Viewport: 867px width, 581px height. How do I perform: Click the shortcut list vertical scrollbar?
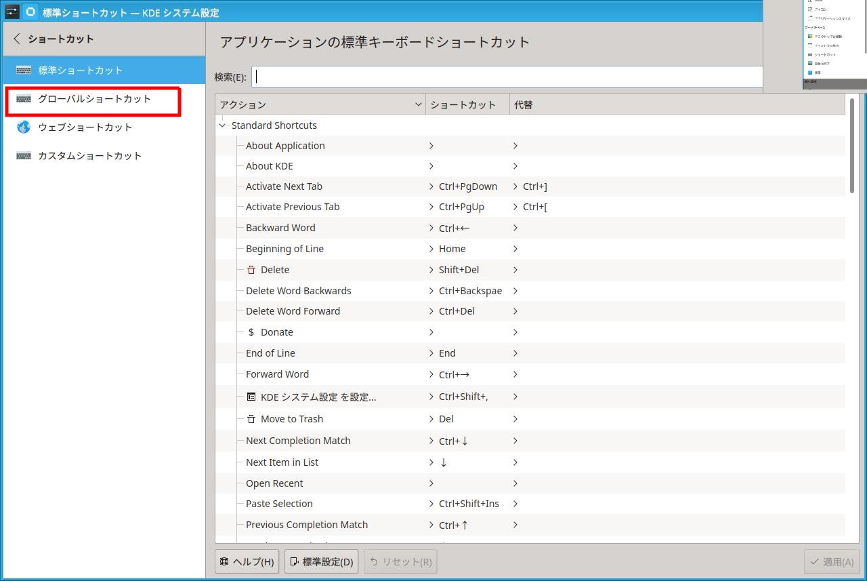pos(852,146)
